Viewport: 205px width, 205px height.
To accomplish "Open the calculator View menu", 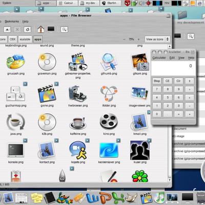I will pos(181,58).
